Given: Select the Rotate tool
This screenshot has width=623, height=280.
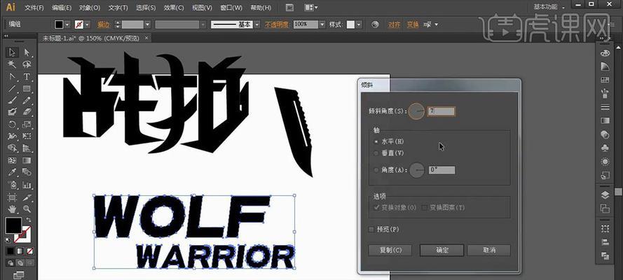Looking at the screenshot, I should tap(13, 124).
